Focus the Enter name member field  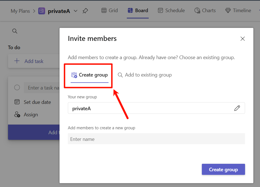[x=156, y=139]
